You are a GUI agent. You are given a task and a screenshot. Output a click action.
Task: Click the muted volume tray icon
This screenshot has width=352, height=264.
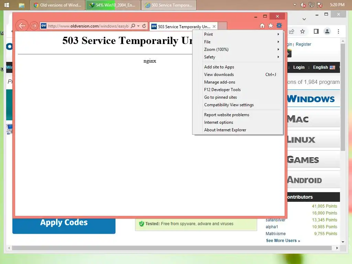(303, 5)
